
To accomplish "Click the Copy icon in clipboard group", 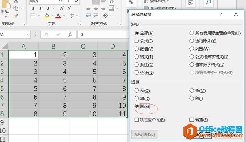I will pyautogui.click(x=16, y=8).
